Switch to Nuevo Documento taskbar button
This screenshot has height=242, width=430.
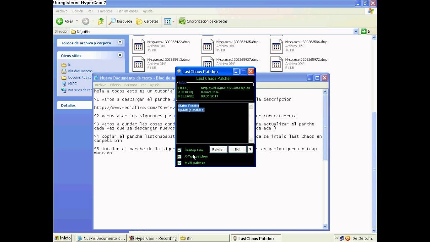point(101,238)
